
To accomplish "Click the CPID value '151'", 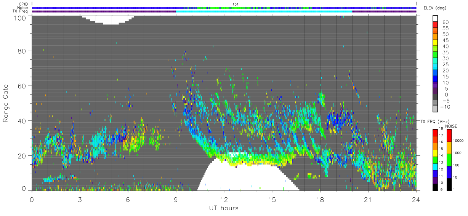I will (x=235, y=4).
